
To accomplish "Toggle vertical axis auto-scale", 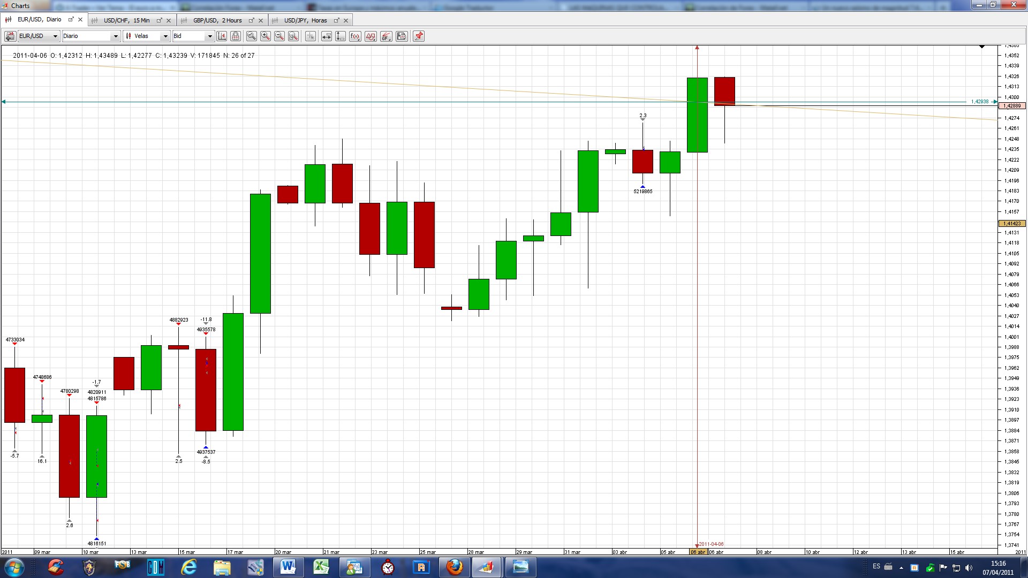I will click(340, 36).
